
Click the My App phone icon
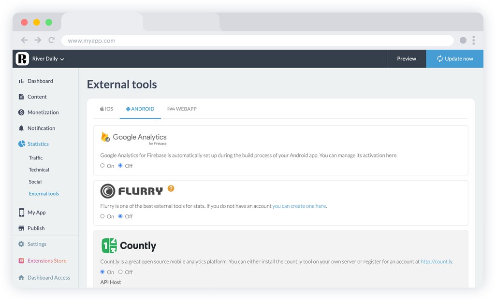coord(21,213)
